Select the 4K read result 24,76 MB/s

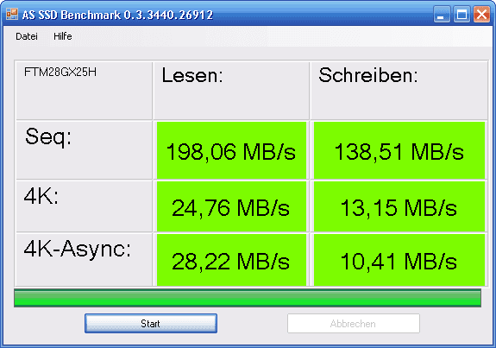click(231, 206)
